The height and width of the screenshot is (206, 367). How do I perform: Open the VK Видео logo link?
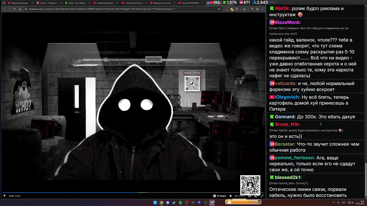pos(220,196)
